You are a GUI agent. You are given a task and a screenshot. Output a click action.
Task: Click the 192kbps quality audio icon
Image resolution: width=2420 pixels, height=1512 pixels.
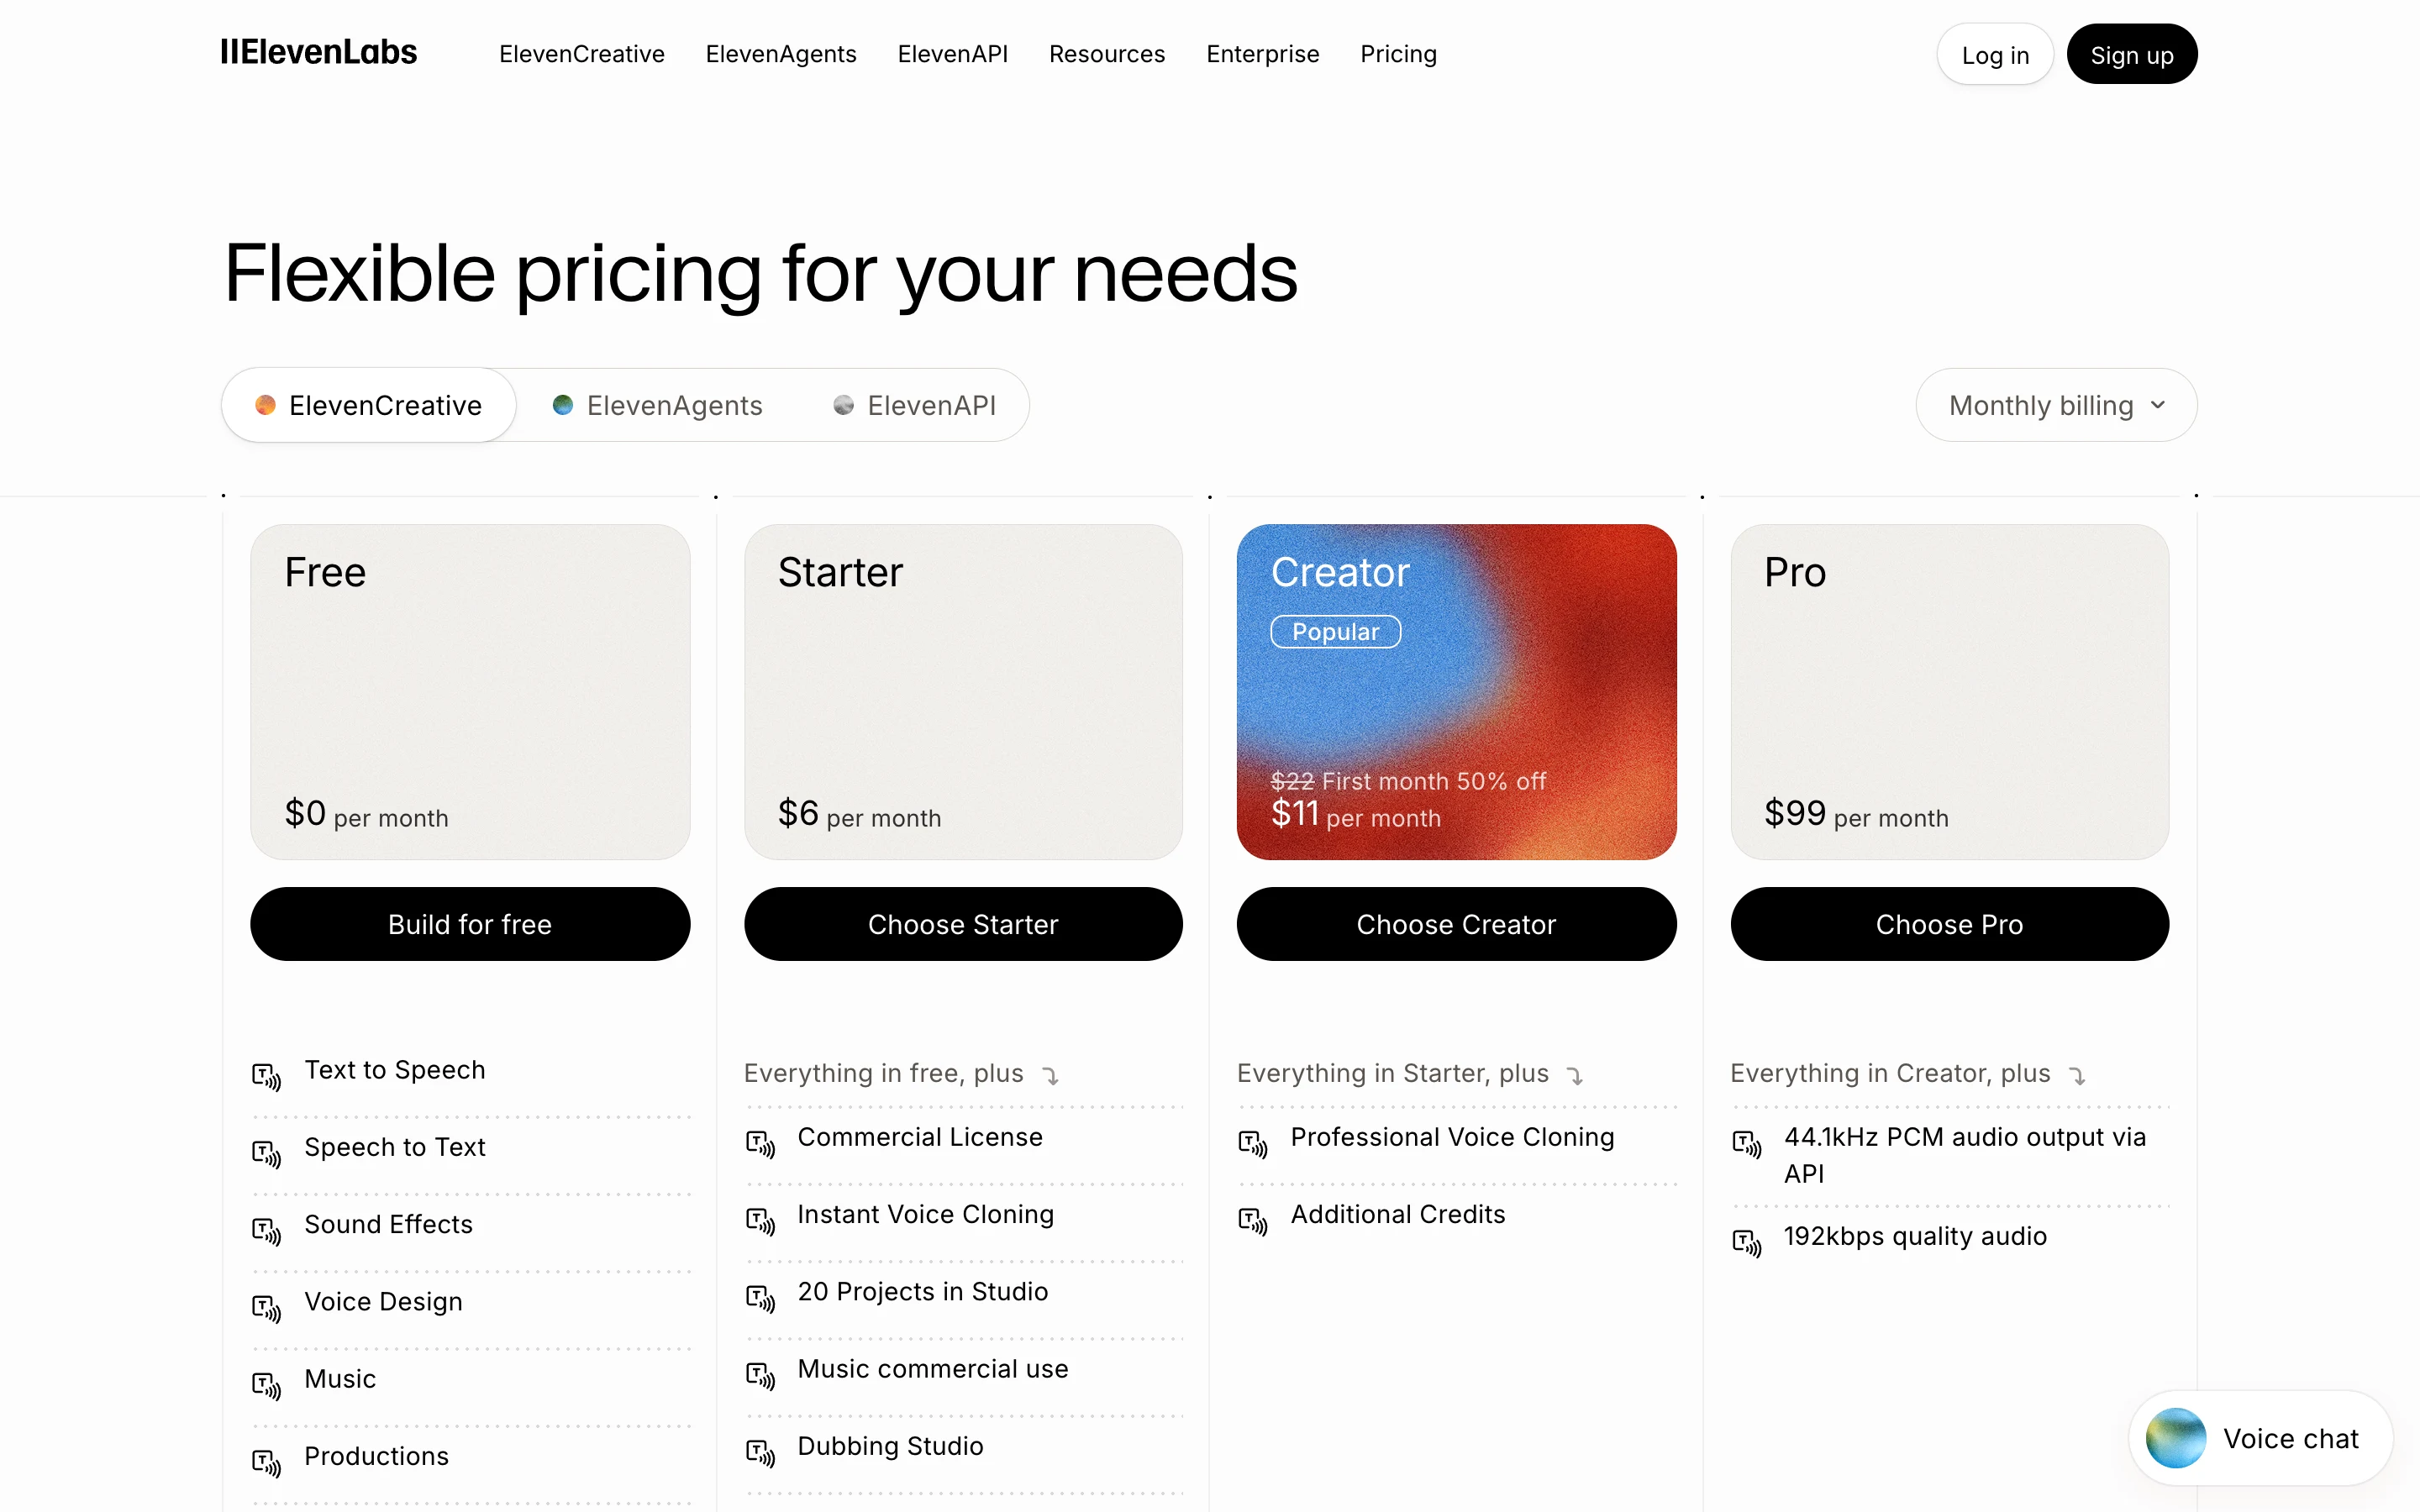(1747, 1242)
